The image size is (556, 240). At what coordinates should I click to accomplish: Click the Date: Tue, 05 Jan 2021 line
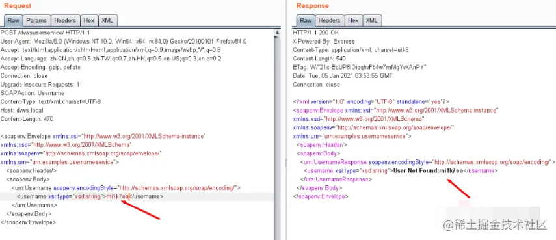[343, 76]
